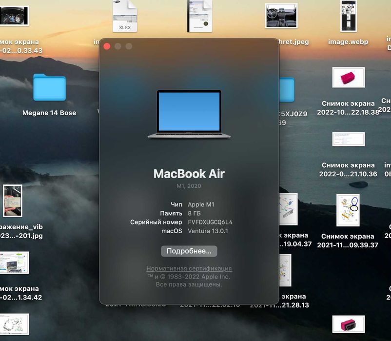Viewport: 391px width, 341px height.
Task: Select the car interior thumbnail above hret.jpeg
Action: pyautogui.click(x=281, y=16)
